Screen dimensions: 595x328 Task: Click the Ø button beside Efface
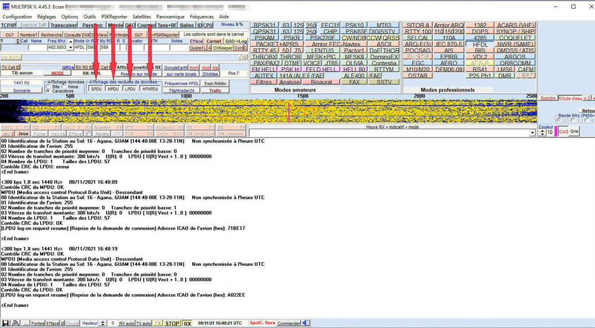point(63,323)
